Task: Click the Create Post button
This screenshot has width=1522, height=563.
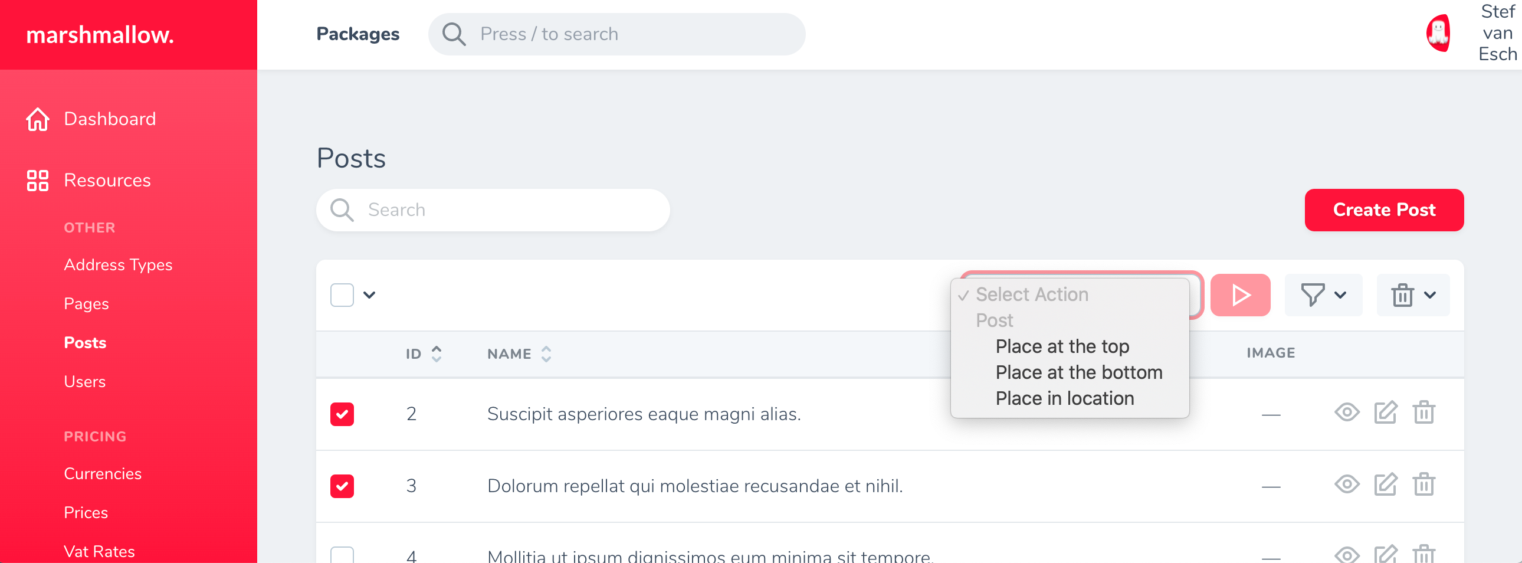Action: (x=1384, y=210)
